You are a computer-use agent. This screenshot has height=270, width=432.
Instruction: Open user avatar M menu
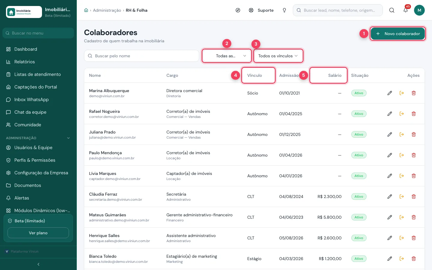(x=419, y=10)
